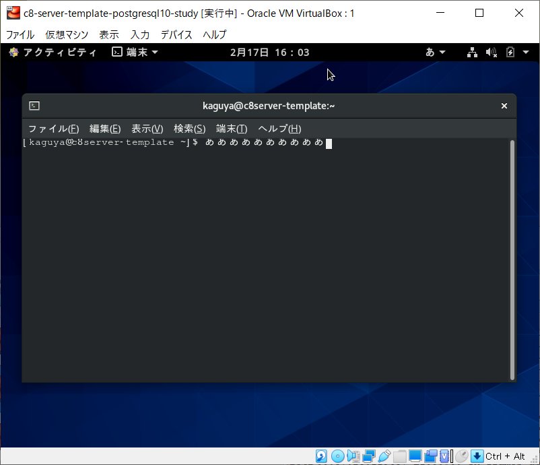
Task: Click the USB devices icon in status bar
Action: click(x=384, y=456)
